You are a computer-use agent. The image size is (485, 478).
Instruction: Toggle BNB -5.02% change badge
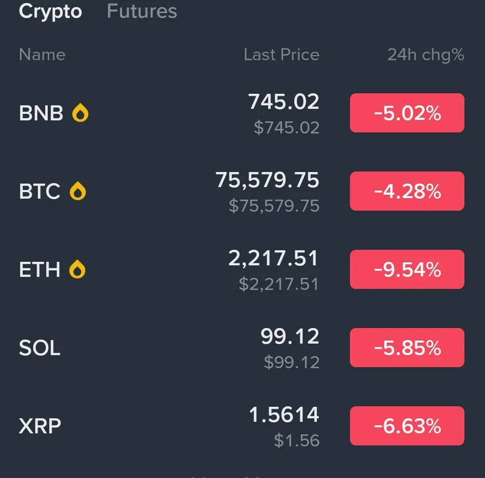(x=407, y=113)
